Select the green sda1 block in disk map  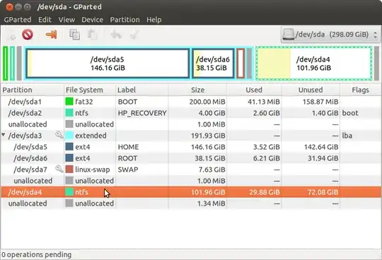[5, 64]
